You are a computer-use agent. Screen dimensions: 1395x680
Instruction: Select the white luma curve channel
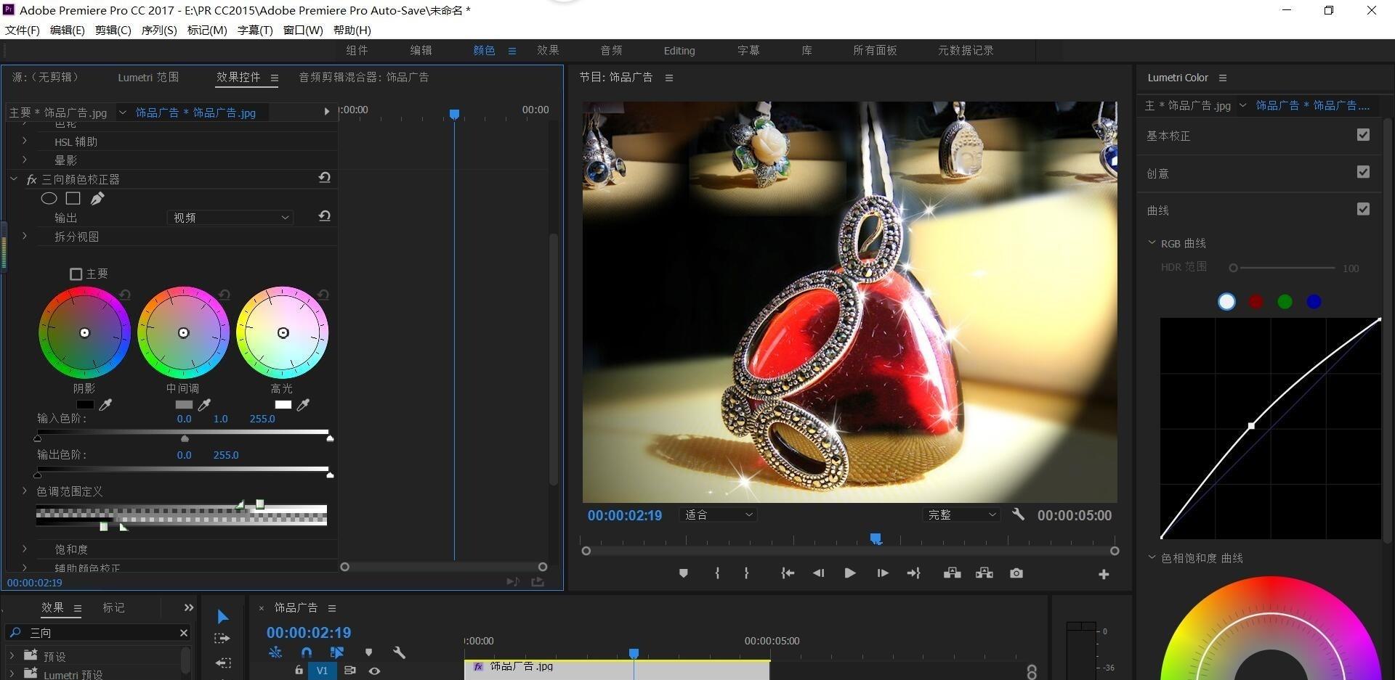[x=1226, y=302]
